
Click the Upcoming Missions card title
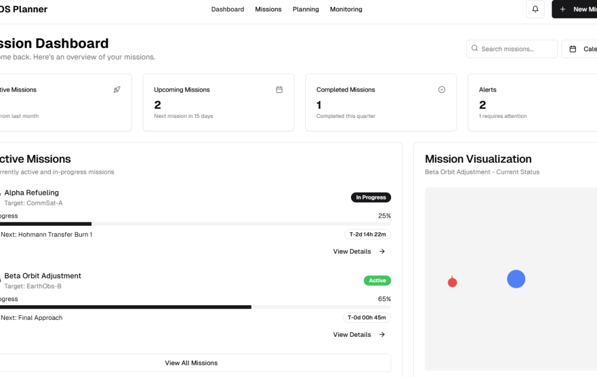[182, 89]
